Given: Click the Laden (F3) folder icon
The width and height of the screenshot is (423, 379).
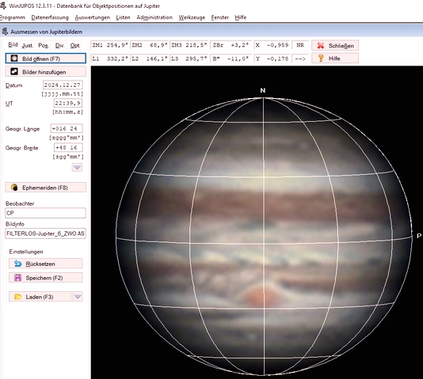Looking at the screenshot, I should pyautogui.click(x=17, y=297).
